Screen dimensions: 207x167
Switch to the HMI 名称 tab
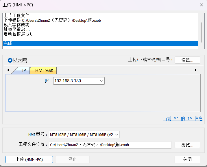click(44, 70)
